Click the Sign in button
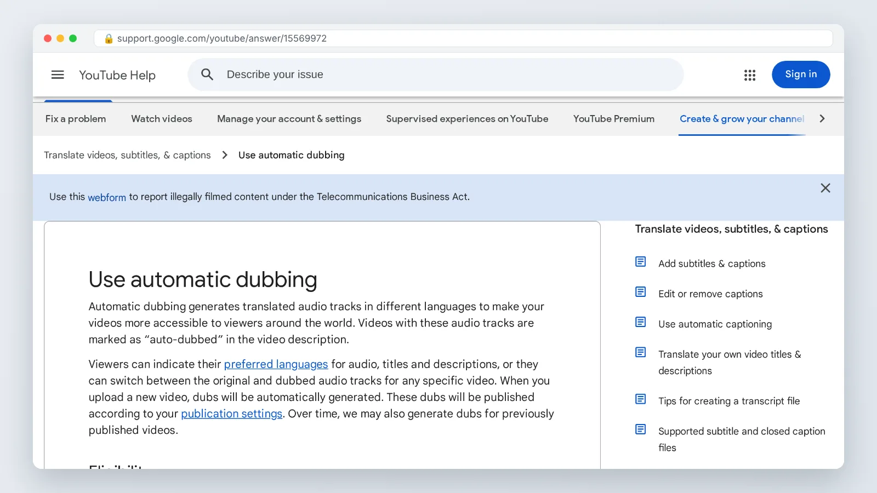This screenshot has width=877, height=493. coord(801,74)
